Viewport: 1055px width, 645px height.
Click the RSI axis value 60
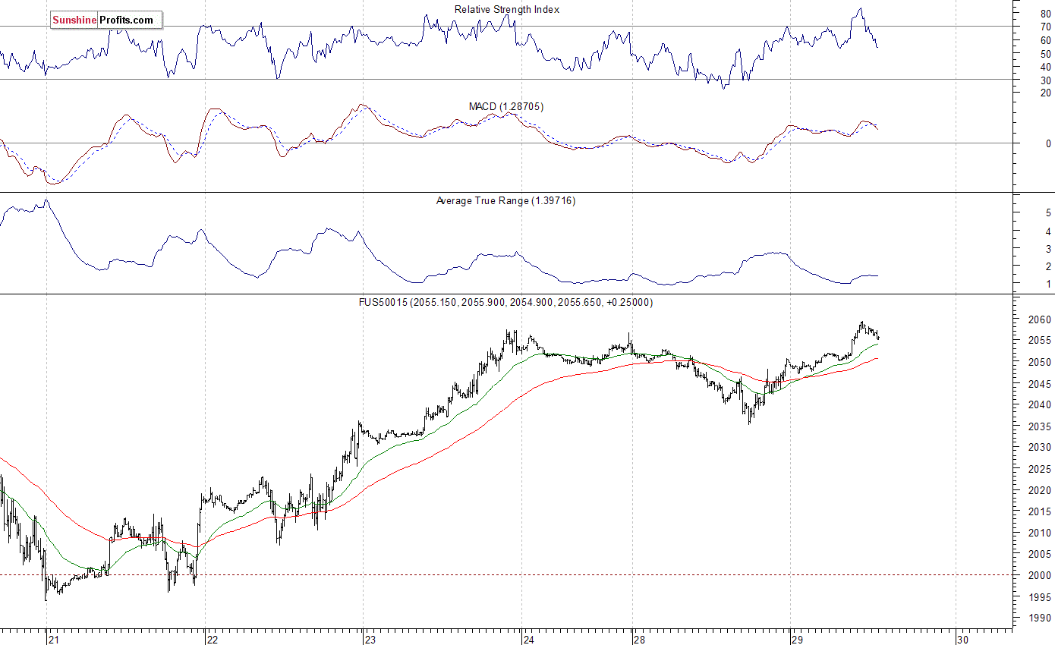1046,40
